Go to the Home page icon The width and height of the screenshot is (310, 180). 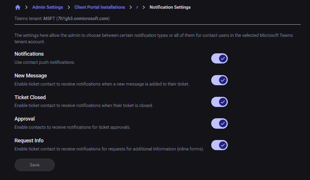[x=18, y=7]
